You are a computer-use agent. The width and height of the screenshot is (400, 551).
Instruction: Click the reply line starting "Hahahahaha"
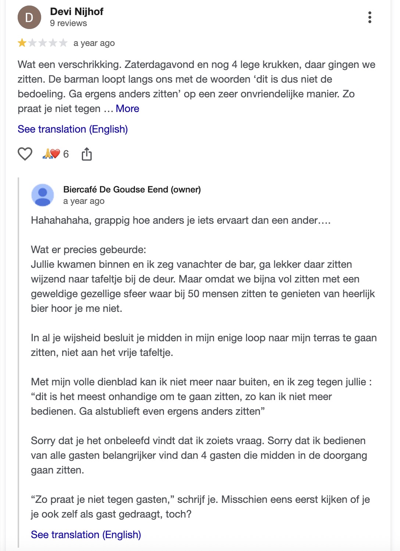[181, 220]
